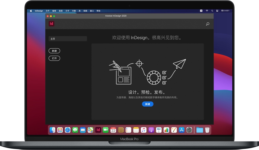This screenshot has width=259, height=150.
Task: Open the 文件 menu
Action: click(47, 11)
